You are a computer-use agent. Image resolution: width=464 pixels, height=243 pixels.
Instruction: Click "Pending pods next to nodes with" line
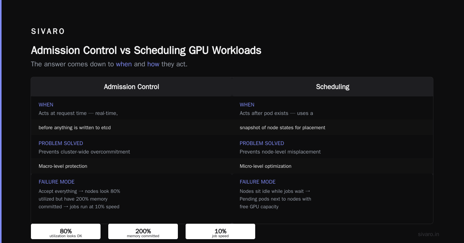click(275, 199)
